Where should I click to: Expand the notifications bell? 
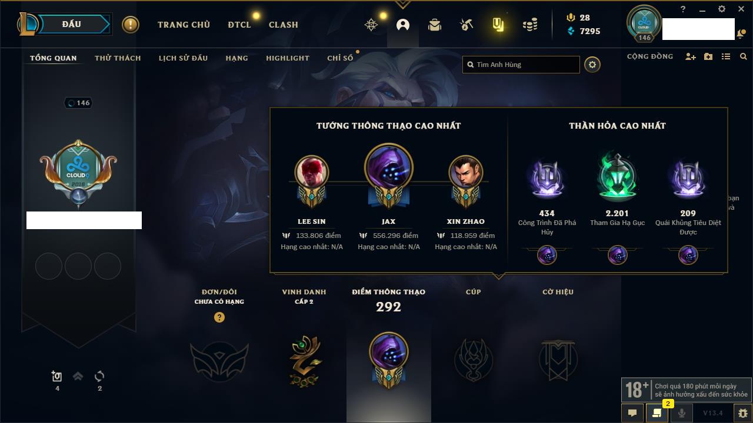(739, 34)
